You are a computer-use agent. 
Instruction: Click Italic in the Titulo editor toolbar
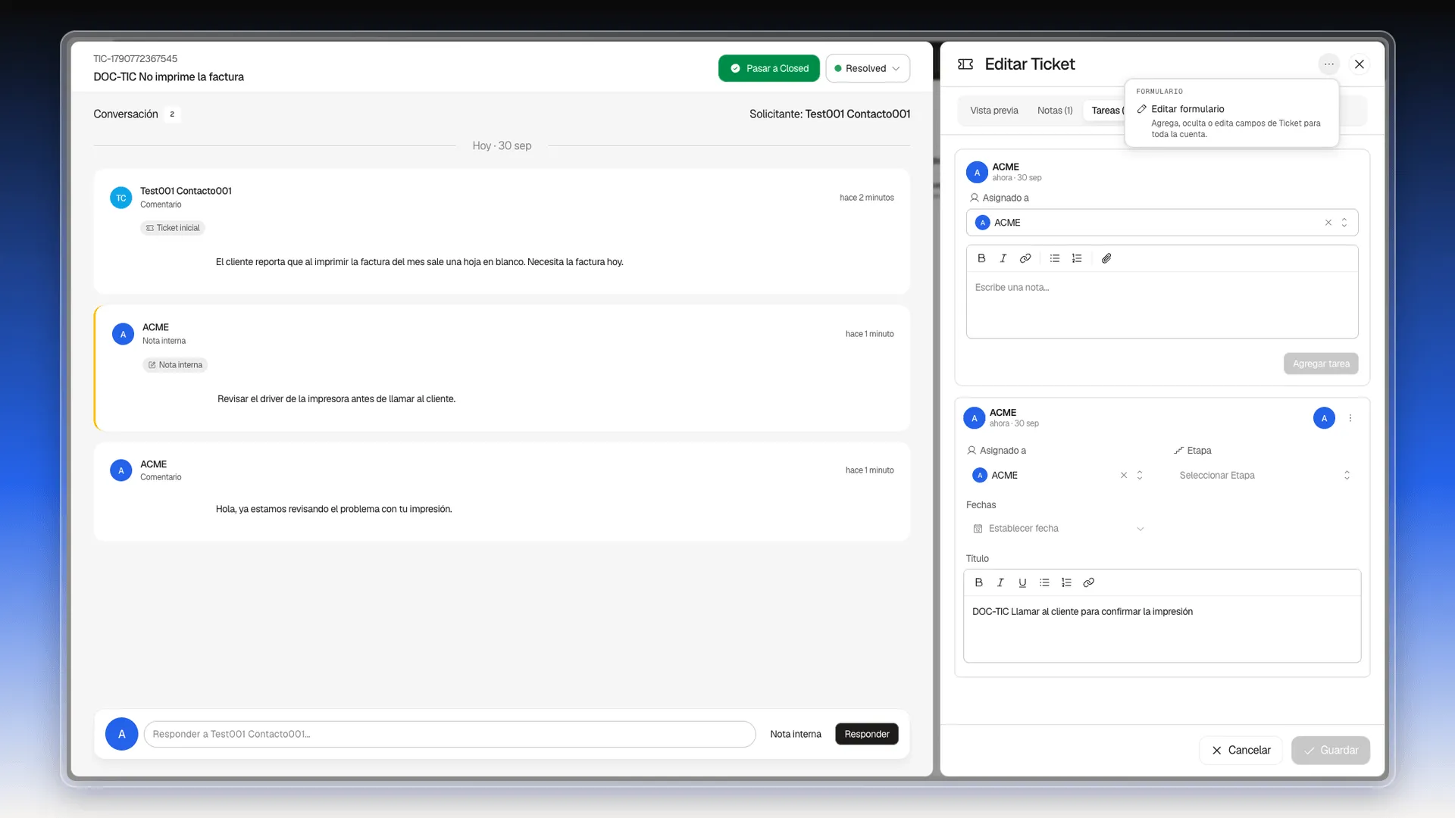(x=1000, y=582)
